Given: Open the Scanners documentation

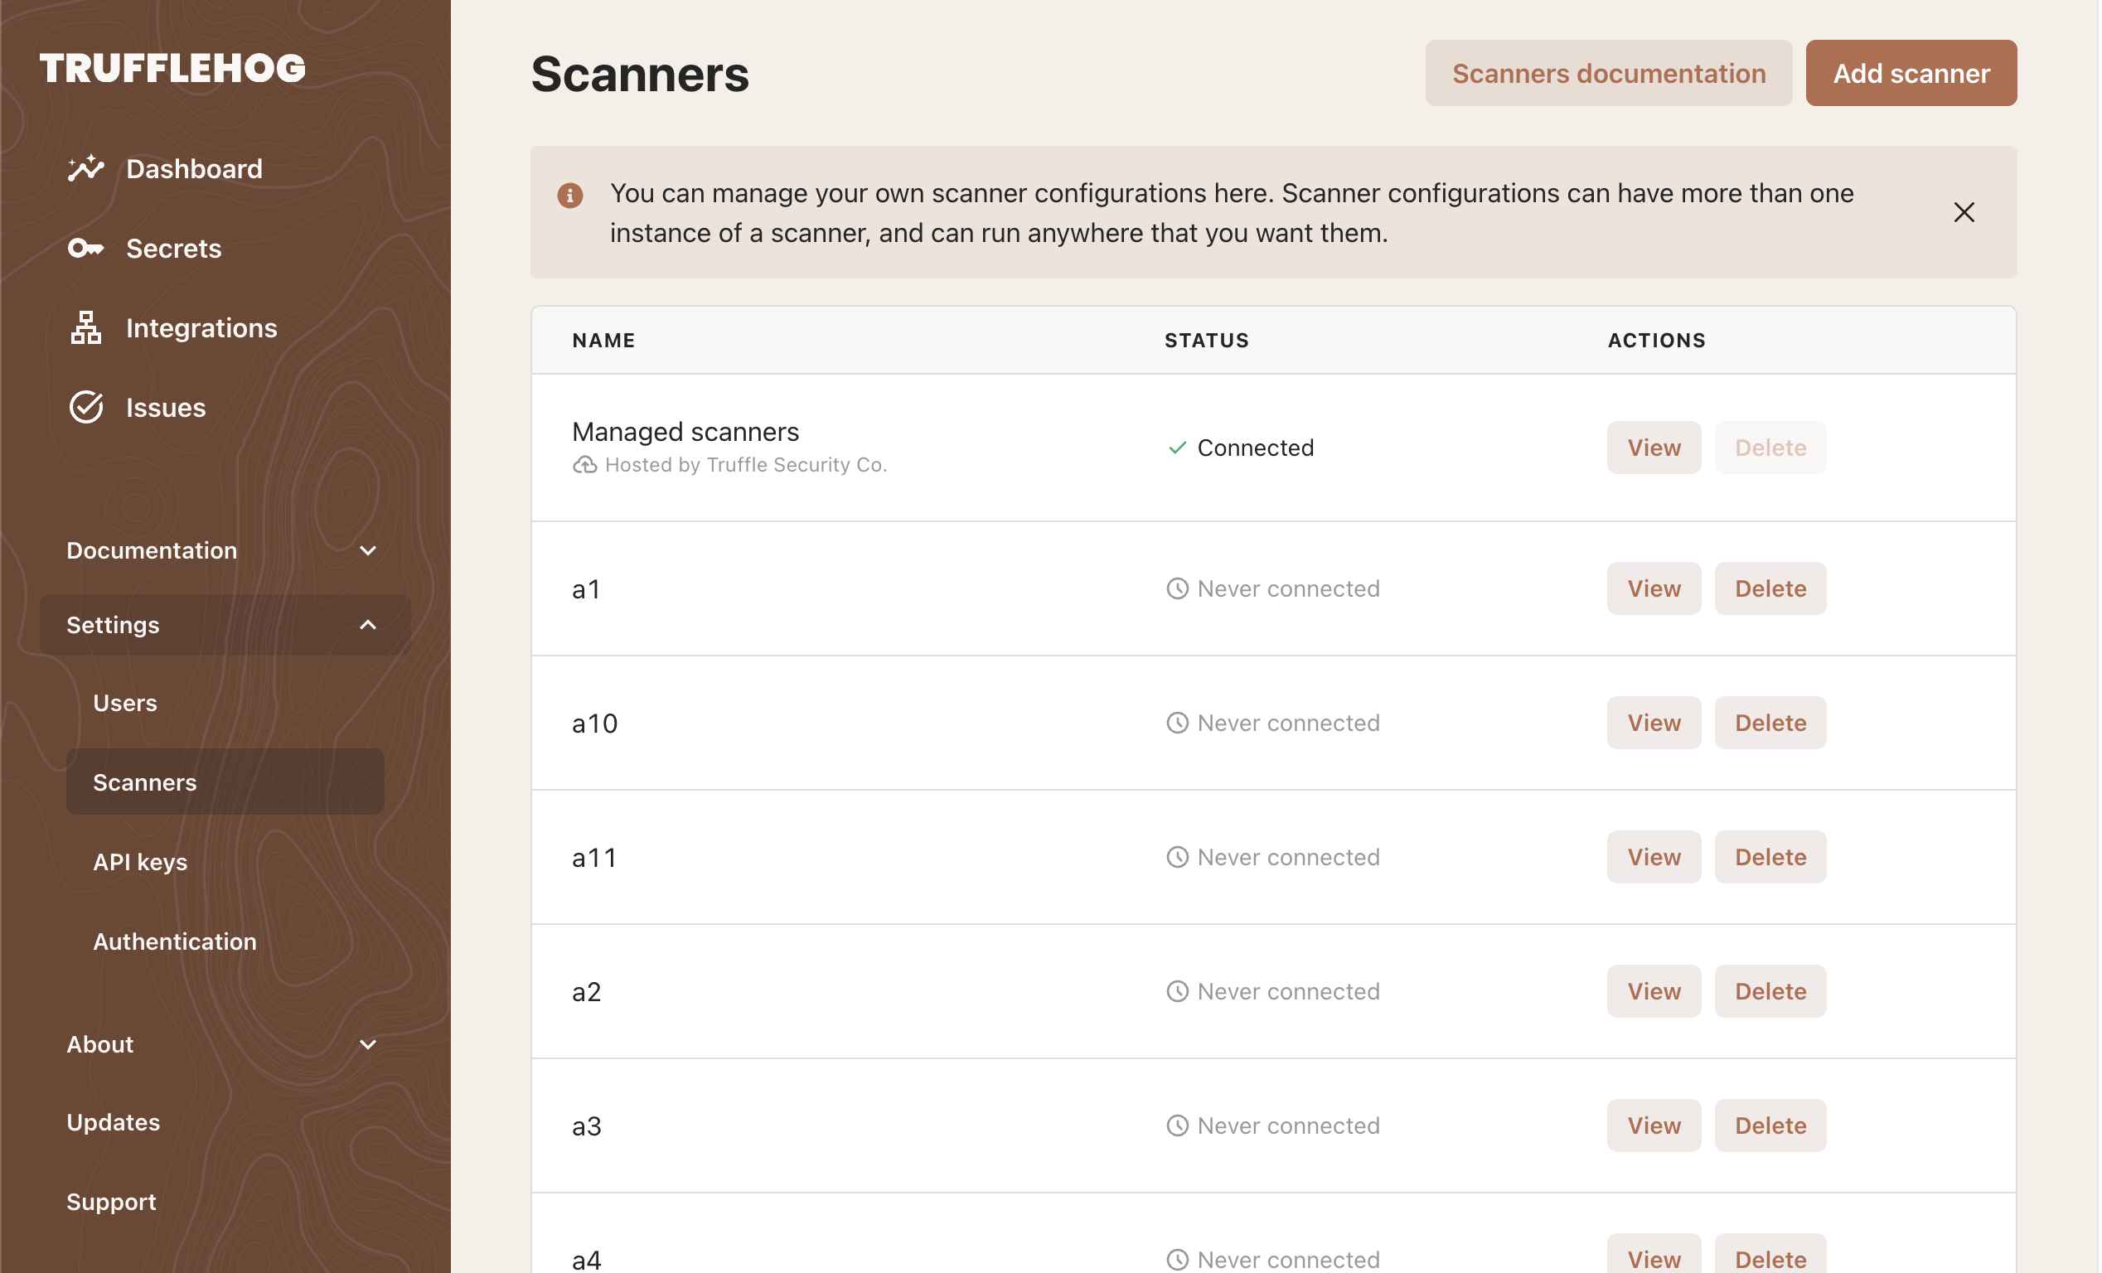Looking at the screenshot, I should click(x=1608, y=73).
